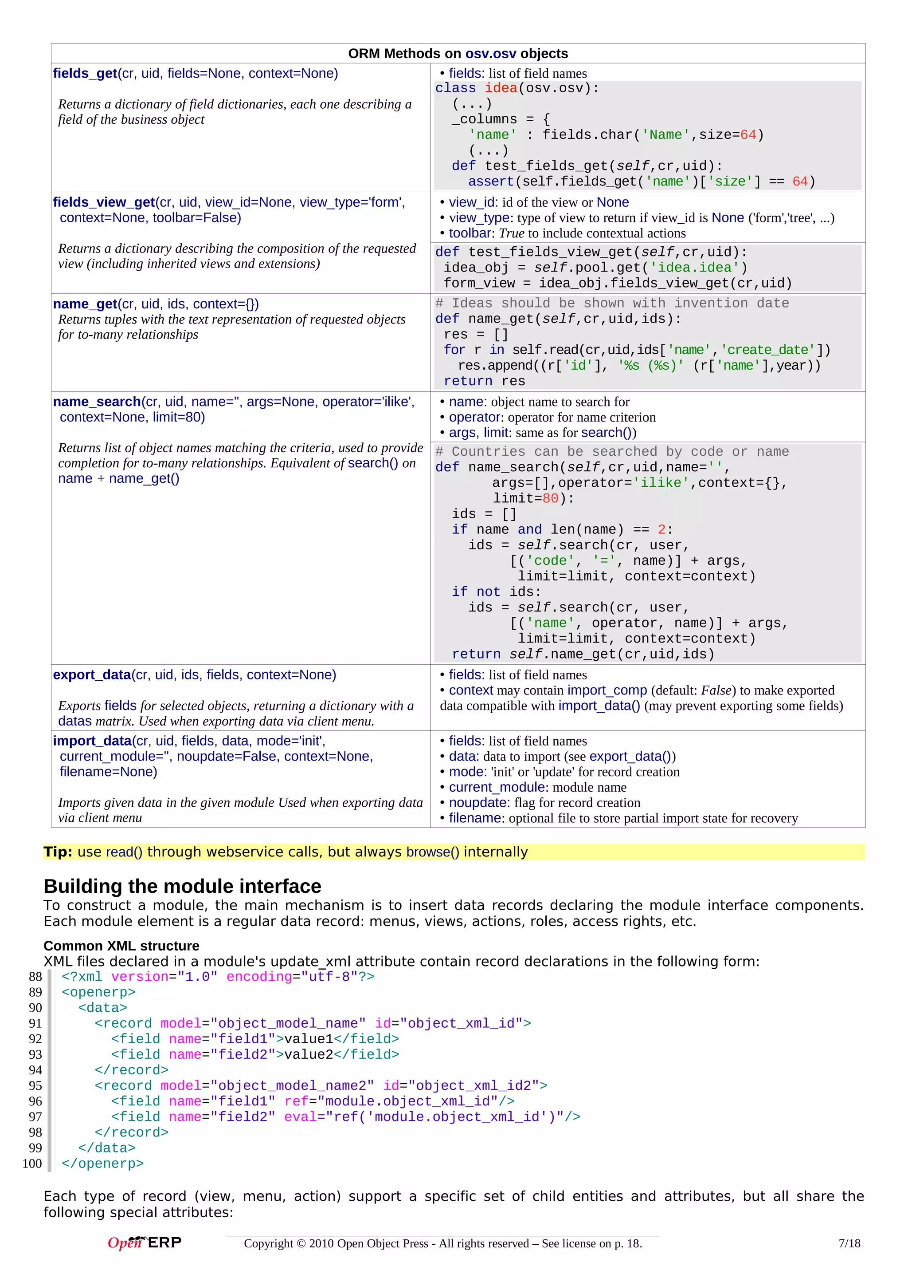The height and width of the screenshot is (1286, 908).
Task: Click the fields_get method signature
Action: point(195,73)
